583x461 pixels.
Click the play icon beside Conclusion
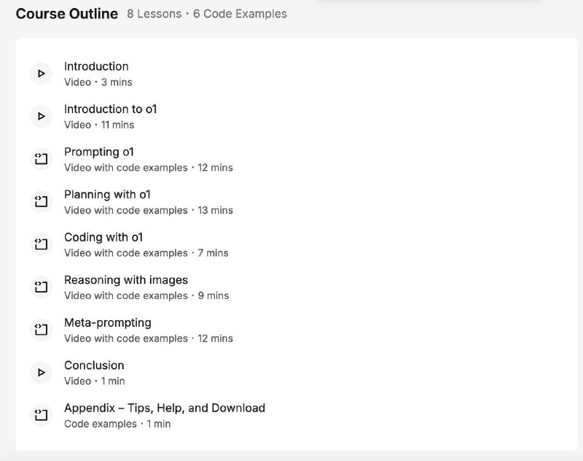click(x=41, y=372)
